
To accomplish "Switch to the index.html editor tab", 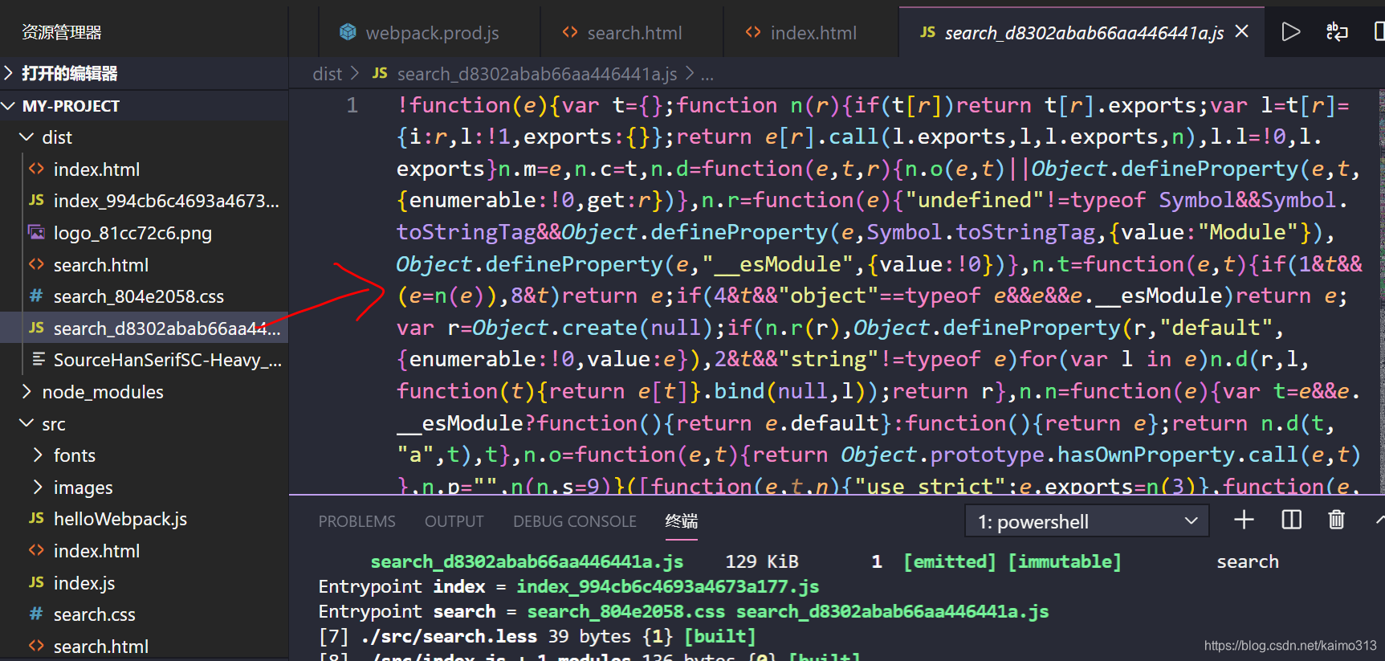I will 812,32.
